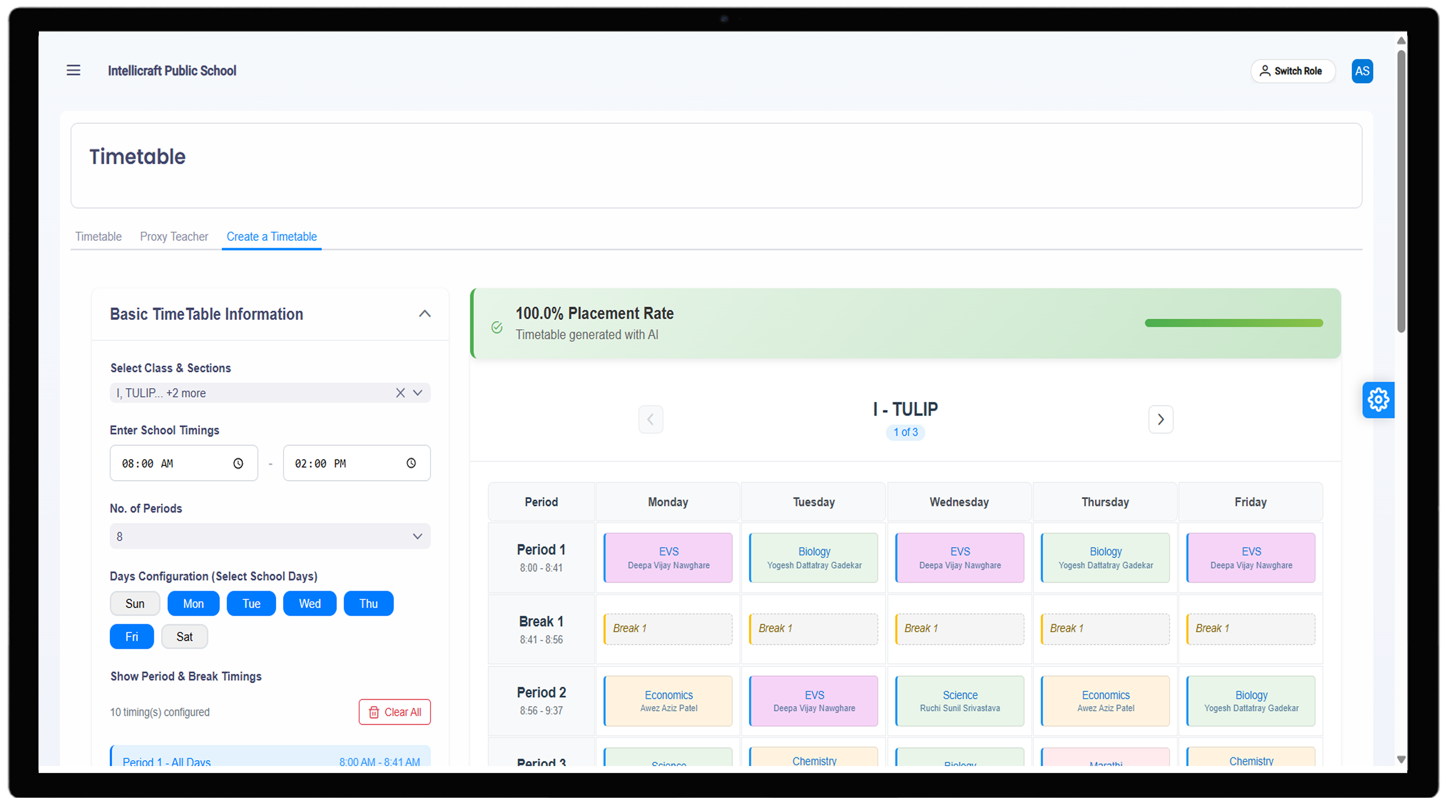Disable Monday school day
Screen dimensions: 1446x798
pyautogui.click(x=193, y=603)
